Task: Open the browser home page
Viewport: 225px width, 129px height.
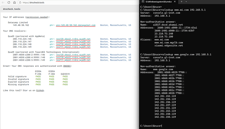Action: click(14, 2)
